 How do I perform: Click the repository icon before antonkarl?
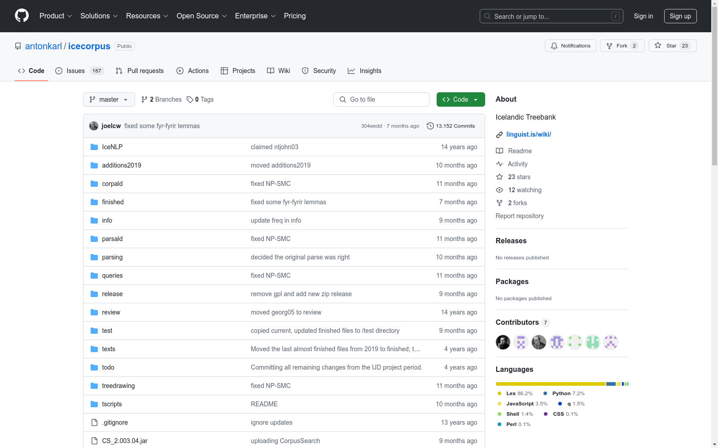tap(18, 46)
